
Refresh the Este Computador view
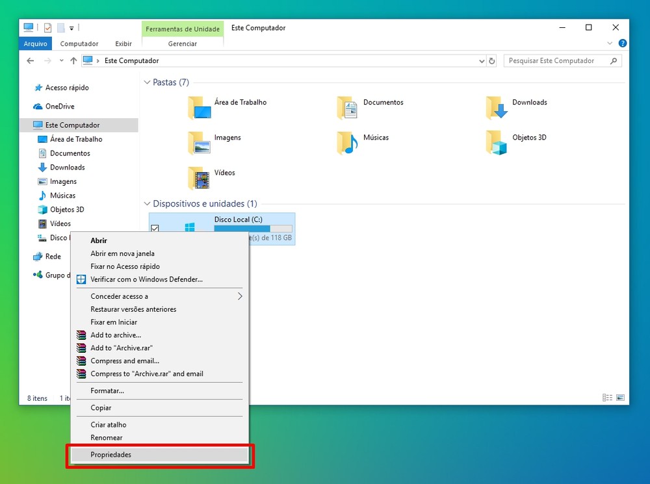[x=491, y=61]
